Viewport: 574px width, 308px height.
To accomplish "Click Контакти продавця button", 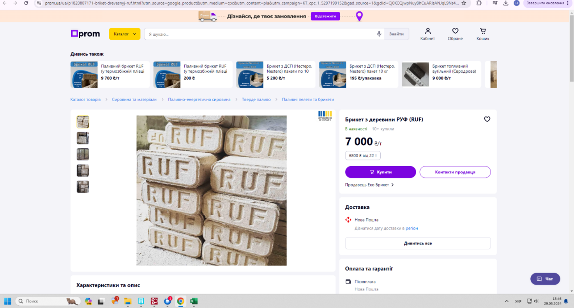I will pyautogui.click(x=455, y=172).
